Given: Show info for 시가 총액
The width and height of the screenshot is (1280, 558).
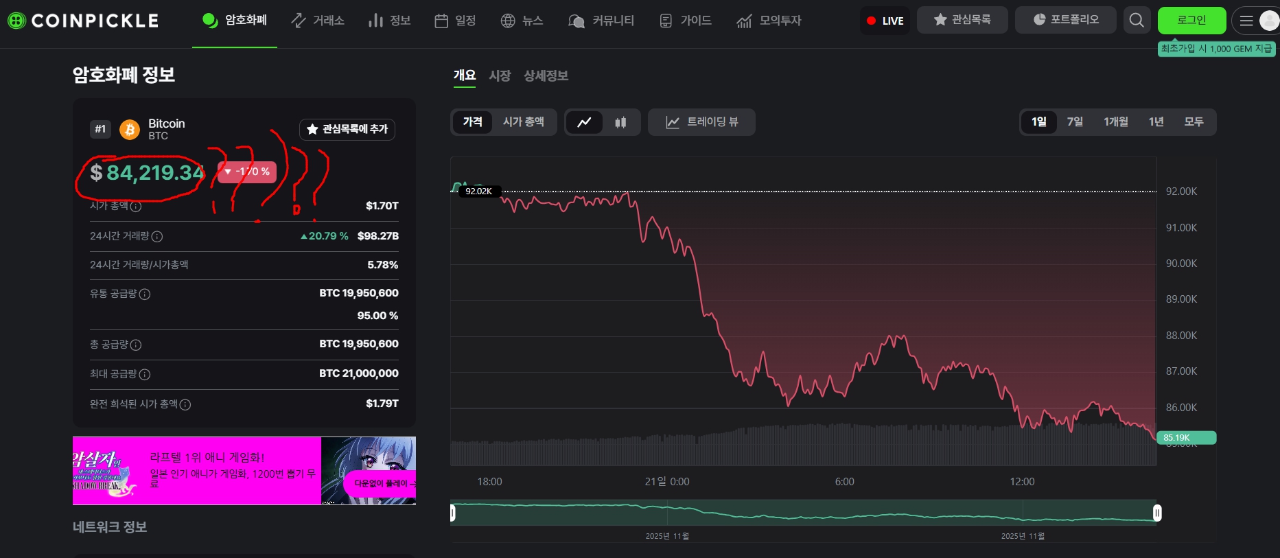Looking at the screenshot, I should (x=136, y=206).
